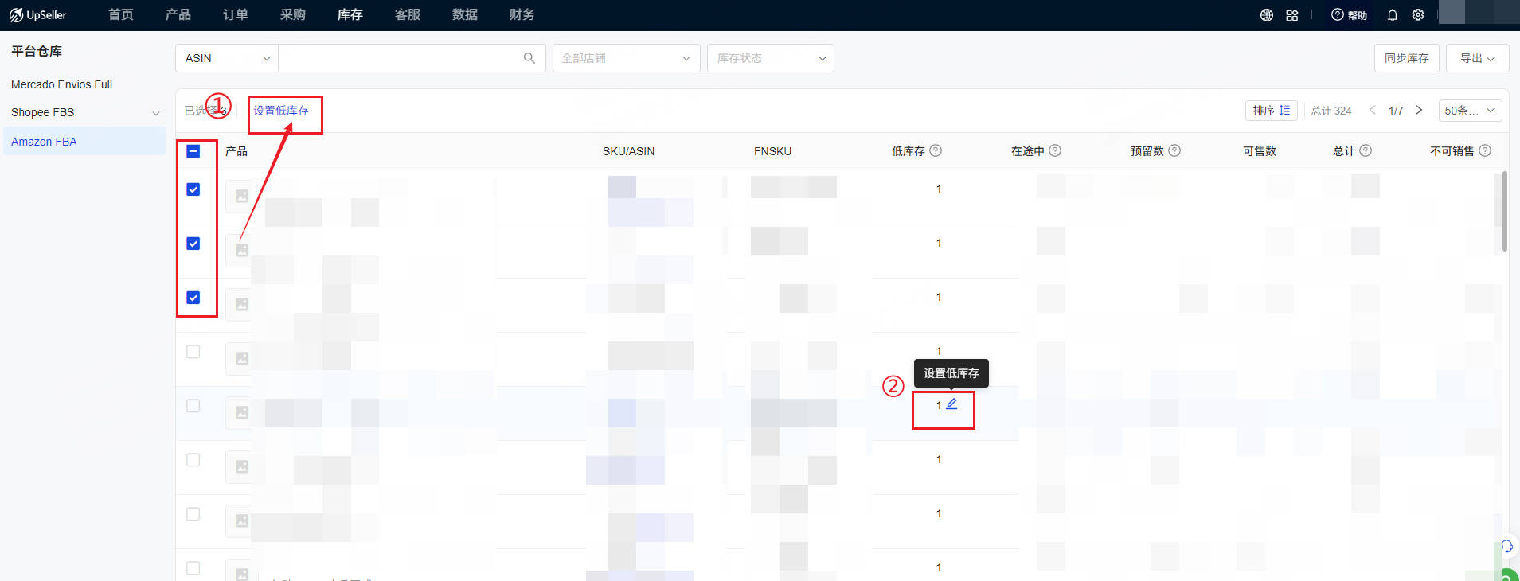The image size is (1520, 581).
Task: Click the 可售数 column header
Action: click(x=1260, y=151)
